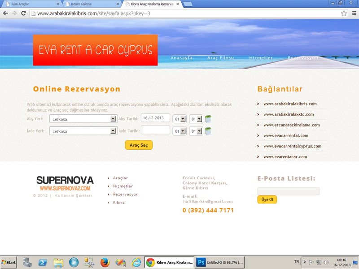
Task: Open the İade Yeri Lefkoşa dropdown
Action: pos(83,131)
